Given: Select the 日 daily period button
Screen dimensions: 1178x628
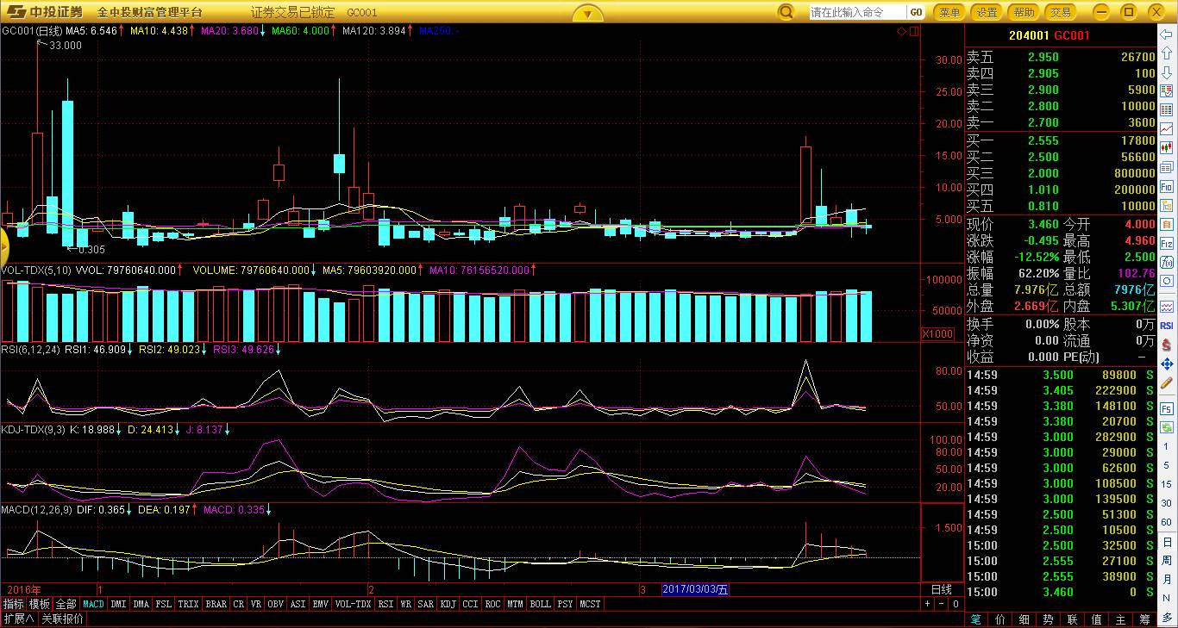Looking at the screenshot, I should [1167, 542].
